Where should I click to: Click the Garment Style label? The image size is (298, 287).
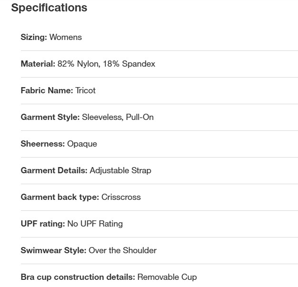[50, 117]
